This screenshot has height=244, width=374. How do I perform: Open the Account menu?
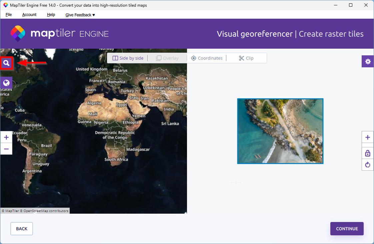[x=29, y=15]
